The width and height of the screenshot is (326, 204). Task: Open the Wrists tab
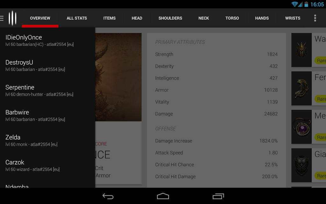tap(293, 18)
